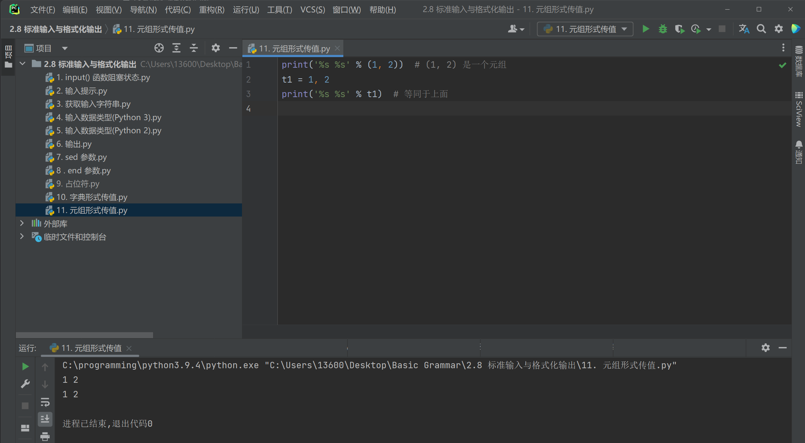
Task: Select file 10. 字典形式传值.py
Action: (86, 197)
